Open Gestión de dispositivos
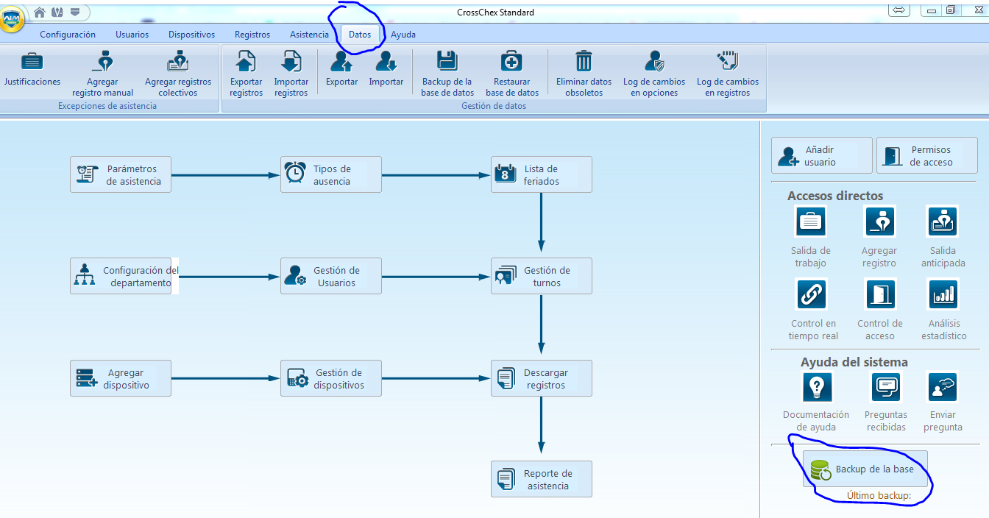Image resolution: width=989 pixels, height=518 pixels. pos(331,378)
